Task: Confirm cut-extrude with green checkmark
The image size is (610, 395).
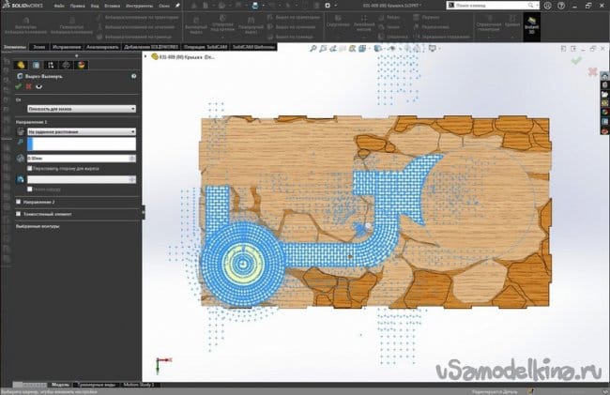Action: click(21, 86)
